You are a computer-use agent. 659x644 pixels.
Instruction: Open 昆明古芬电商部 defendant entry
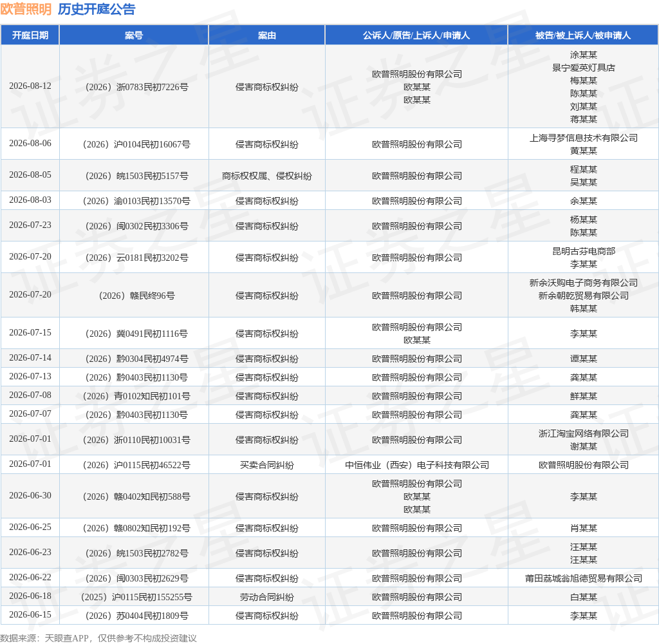[583, 251]
